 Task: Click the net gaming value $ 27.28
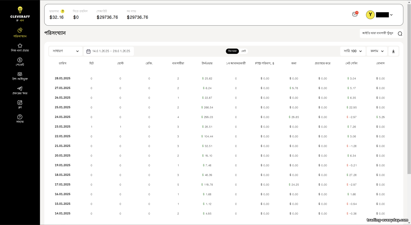pyautogui.click(x=352, y=175)
